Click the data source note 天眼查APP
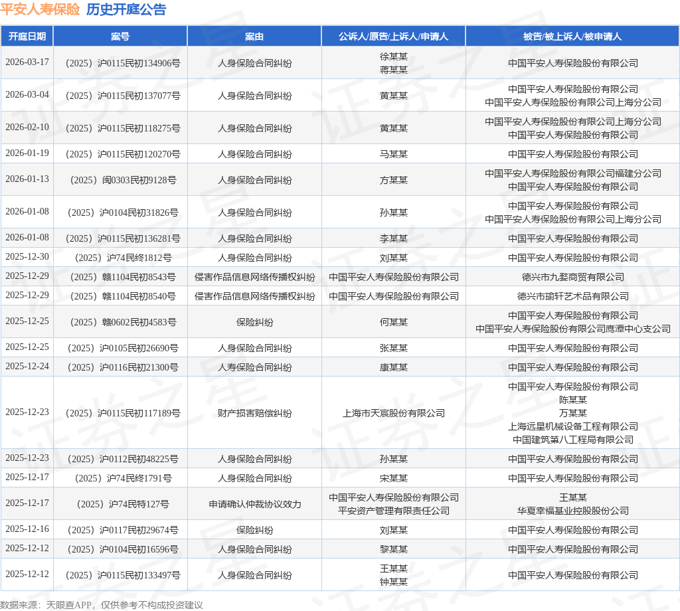This screenshot has height=611, width=680. click(x=68, y=605)
